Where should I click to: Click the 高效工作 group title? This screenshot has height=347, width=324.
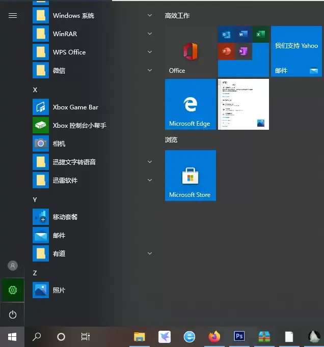pos(177,15)
